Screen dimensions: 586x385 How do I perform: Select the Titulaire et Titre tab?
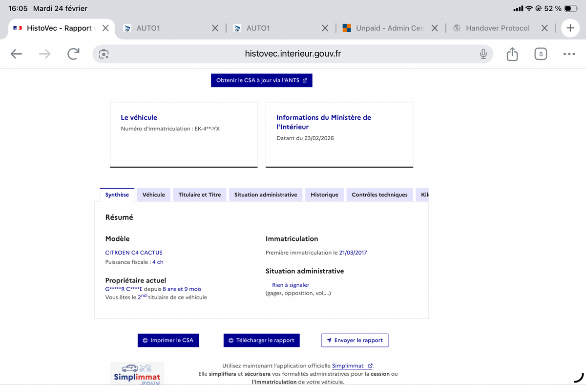pos(199,195)
